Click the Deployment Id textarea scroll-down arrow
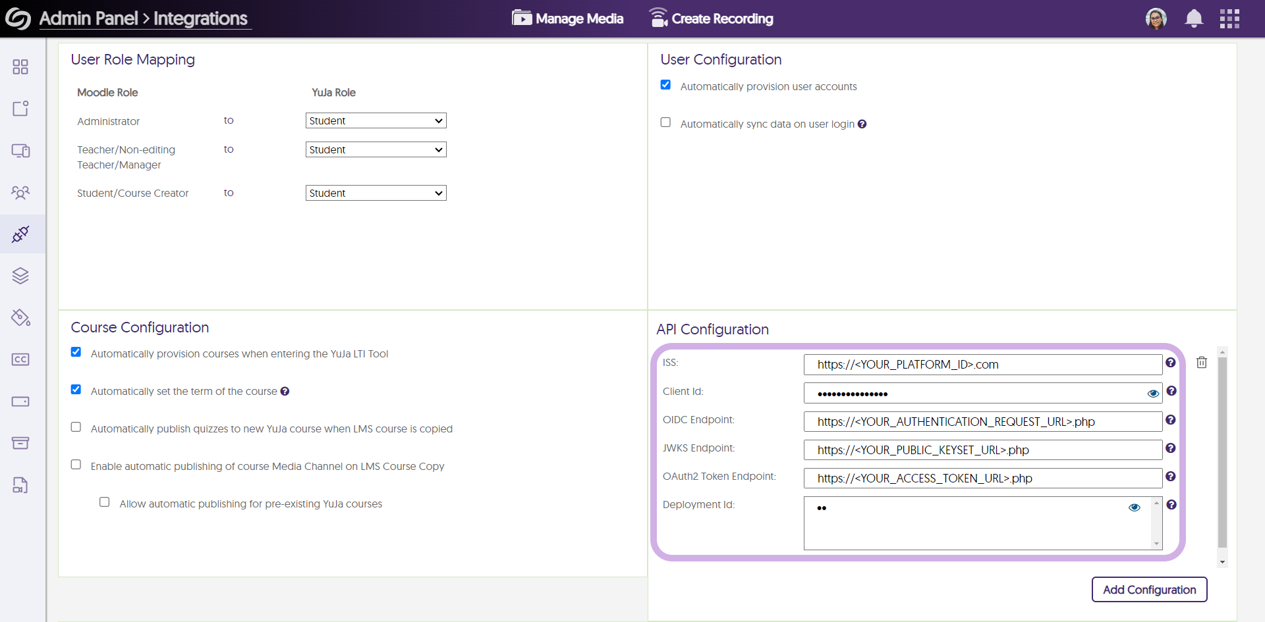 pos(1156,544)
